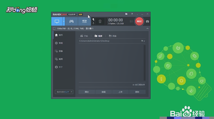The image size is (214, 119).
Task: Browse output folder icon beside path
Action: click(143, 41)
